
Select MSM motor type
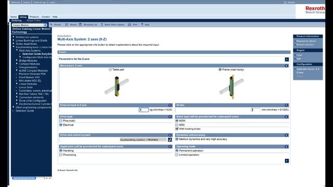[177, 121]
